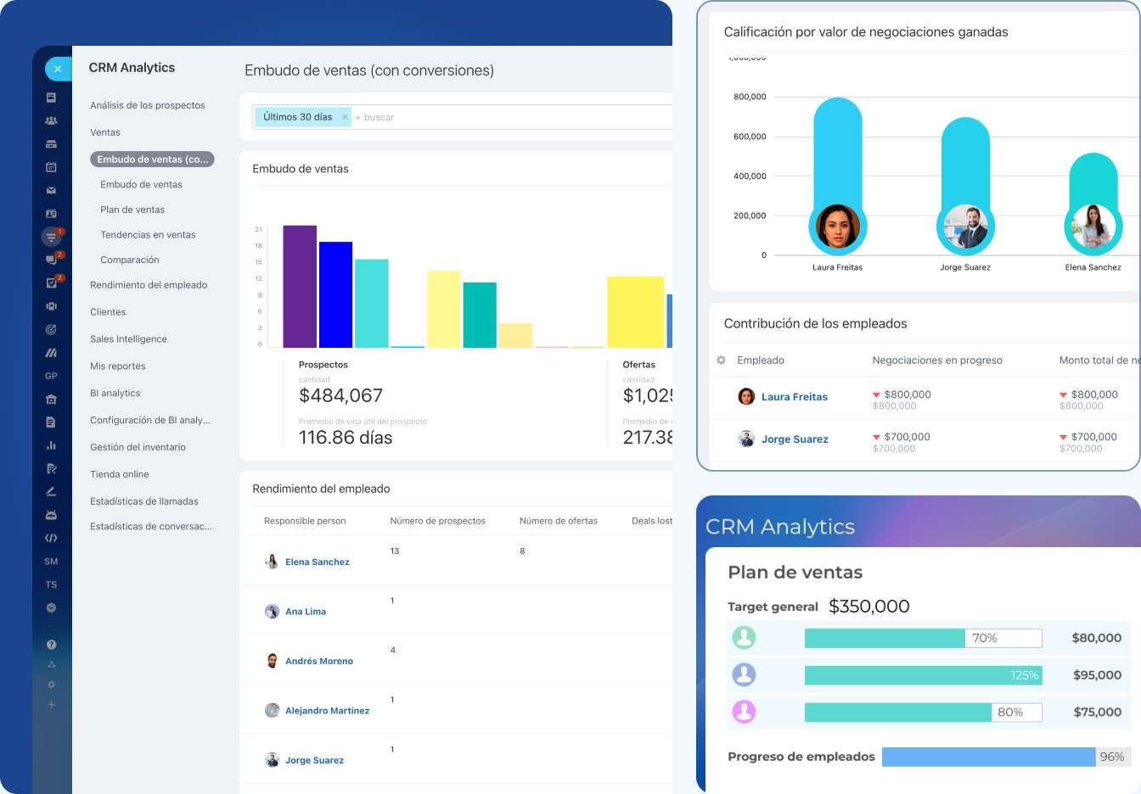Screen dimensions: 1141x794
Task: Open the bank building icon in sidebar
Action: 51,399
